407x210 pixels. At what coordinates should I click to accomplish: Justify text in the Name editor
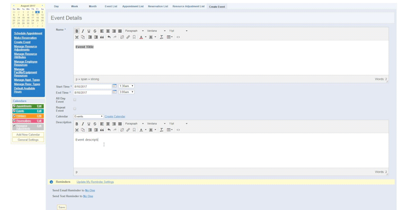pos(120,31)
